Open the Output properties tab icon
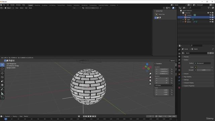Image resolution: width=215 pixels, height=121 pixels. (179, 57)
